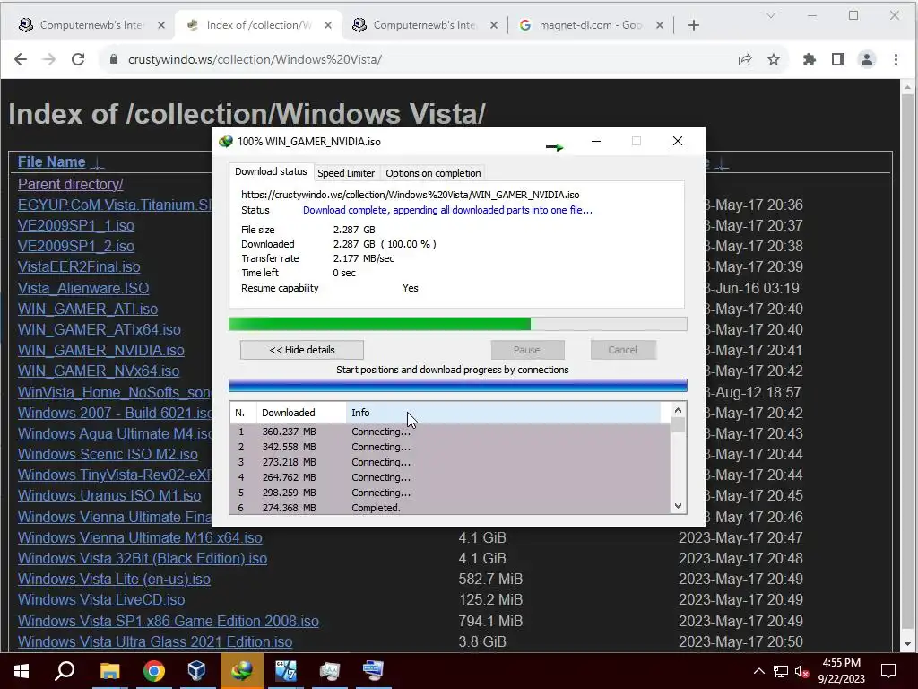Switch to the Download status tab
The width and height of the screenshot is (918, 689).
271,171
